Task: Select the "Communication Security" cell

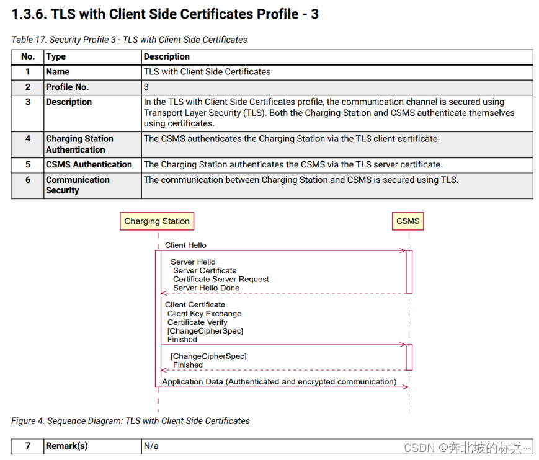Action: point(93,185)
